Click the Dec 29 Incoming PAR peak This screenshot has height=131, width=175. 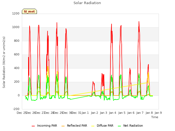(x=57, y=23)
